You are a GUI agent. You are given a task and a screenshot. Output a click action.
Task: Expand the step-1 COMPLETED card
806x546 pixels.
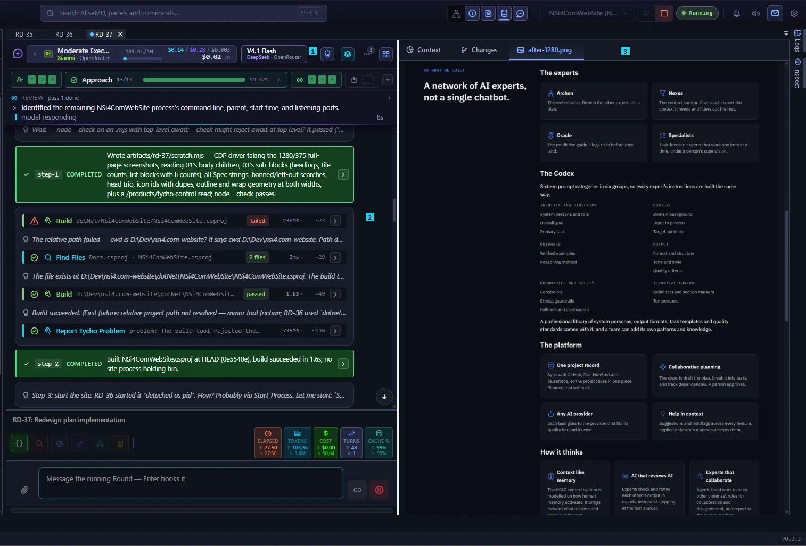343,174
